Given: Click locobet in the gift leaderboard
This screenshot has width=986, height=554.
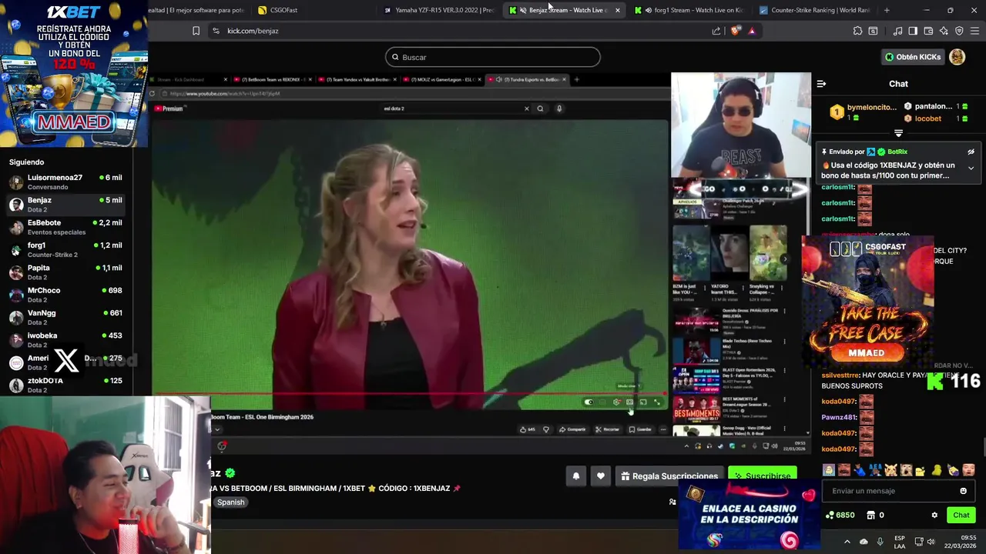Looking at the screenshot, I should [x=927, y=118].
